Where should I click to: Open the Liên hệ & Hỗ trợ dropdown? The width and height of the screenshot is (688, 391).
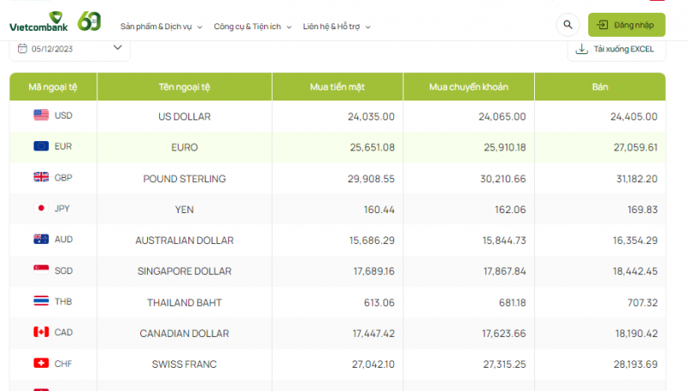tap(336, 27)
